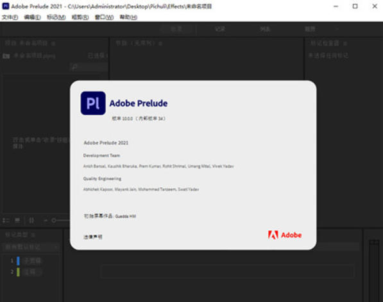
Task: Open the 法律声明 legal notices link
Action: click(93, 237)
